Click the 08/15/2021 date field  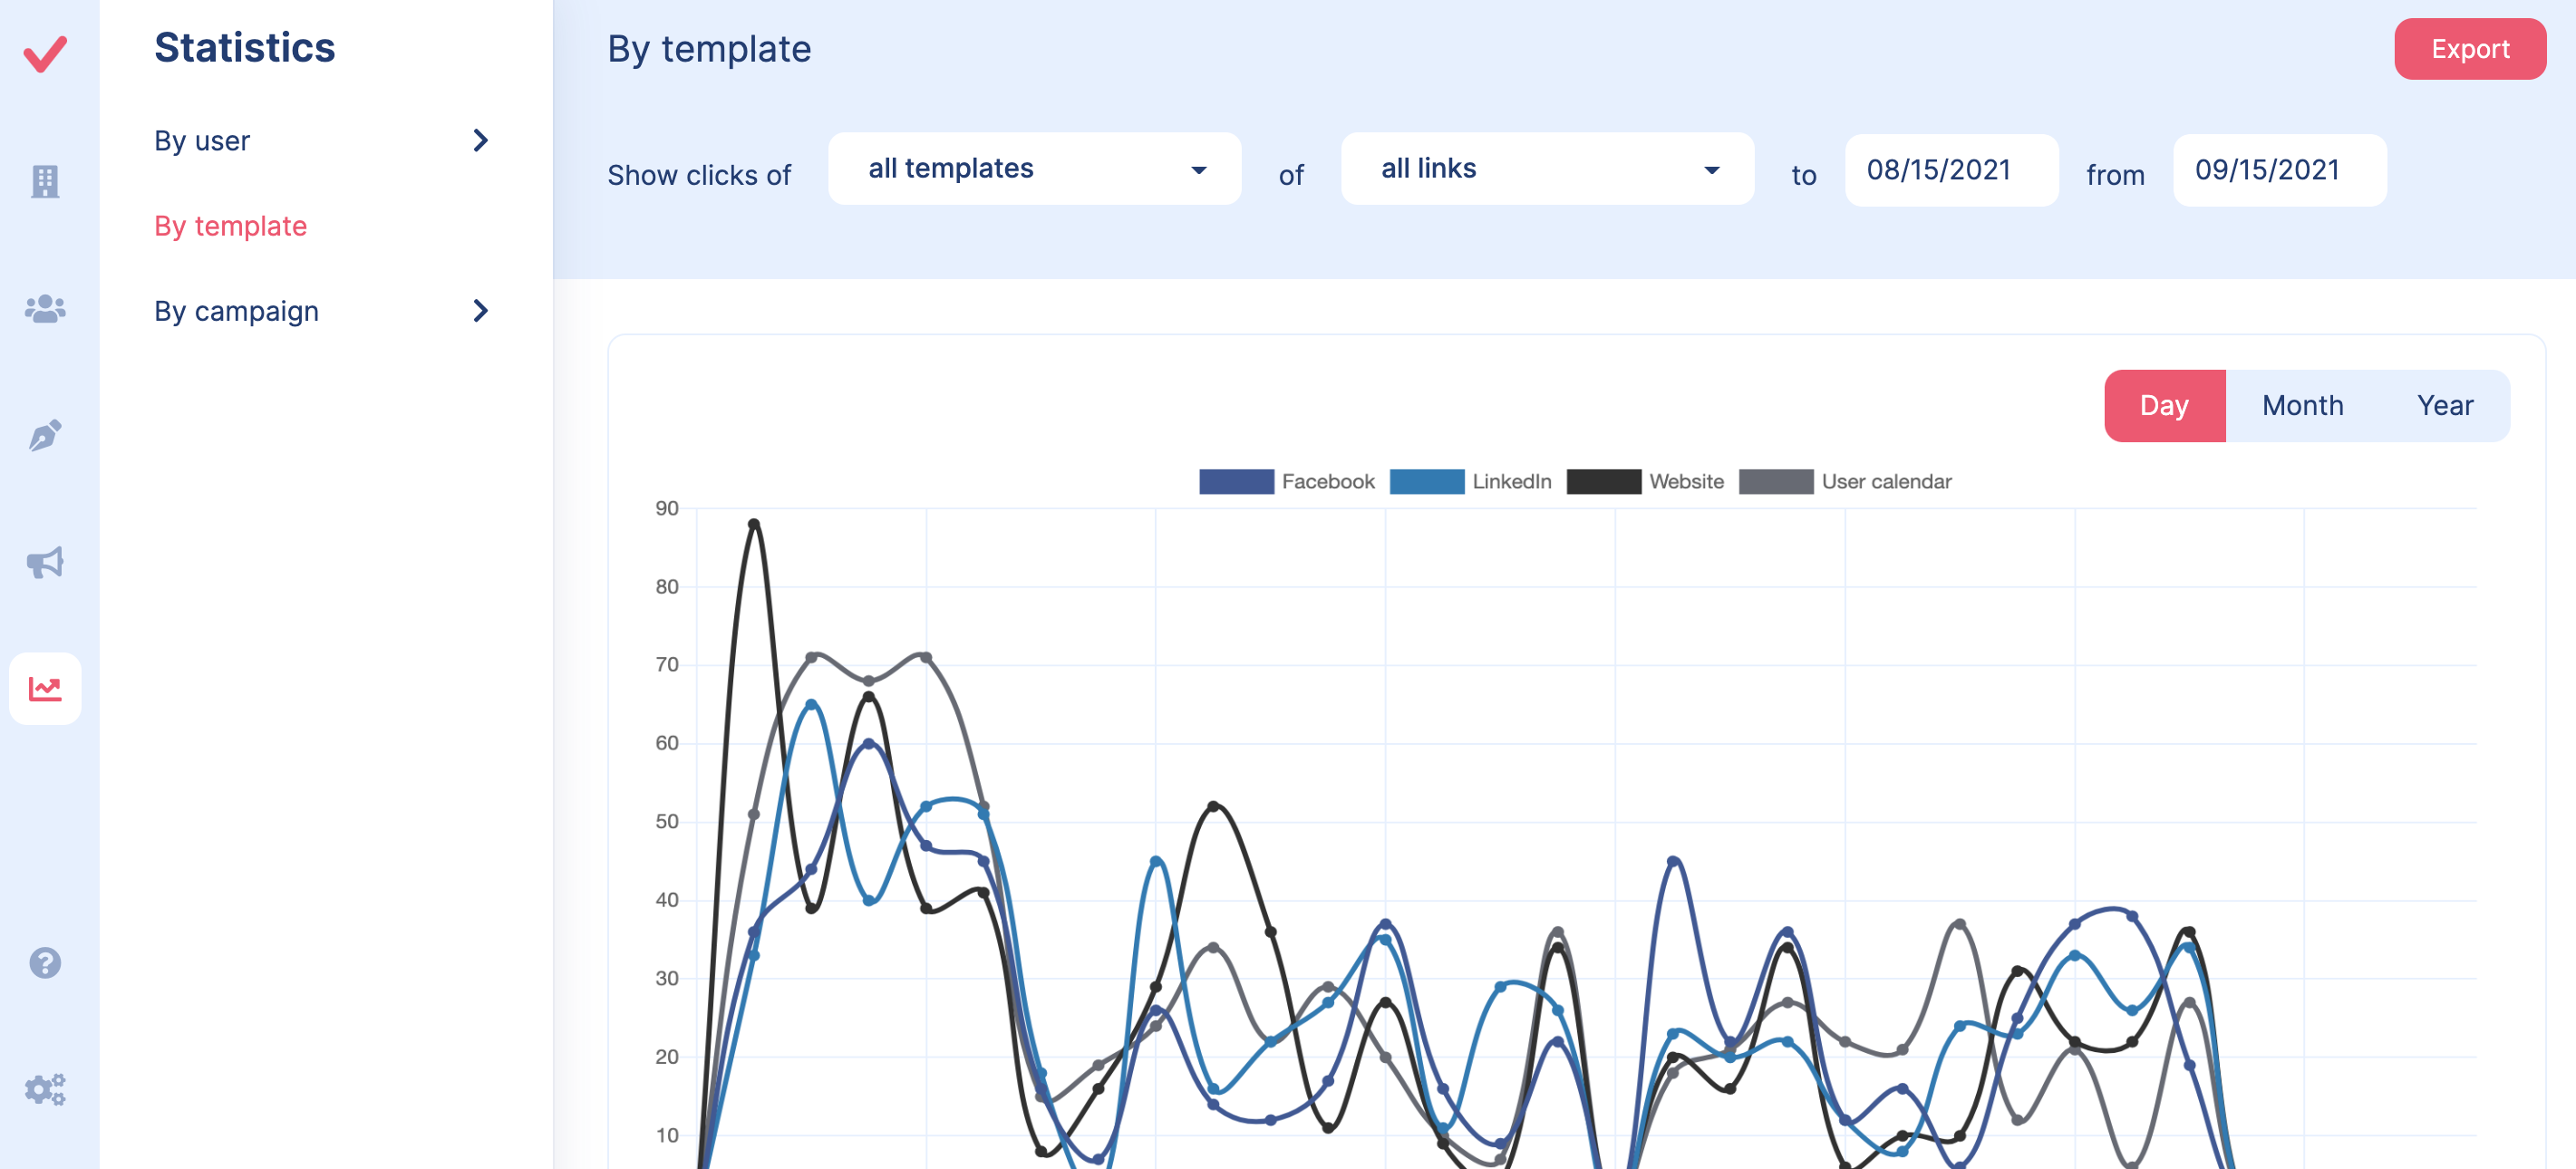pos(1950,170)
